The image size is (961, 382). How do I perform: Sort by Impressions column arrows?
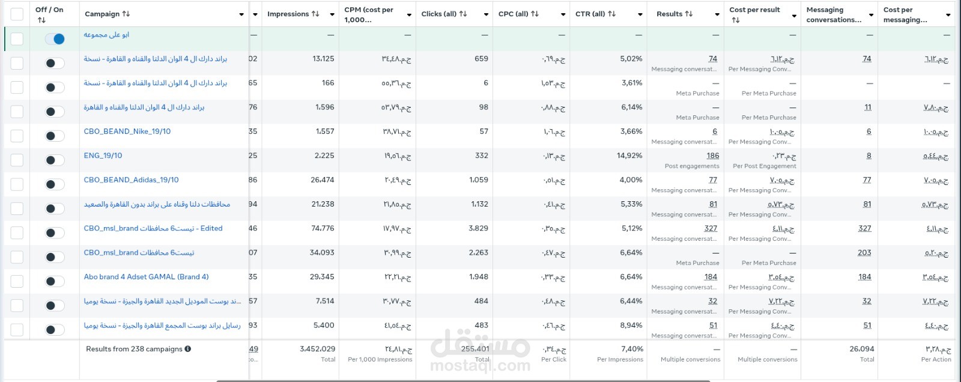pos(315,14)
